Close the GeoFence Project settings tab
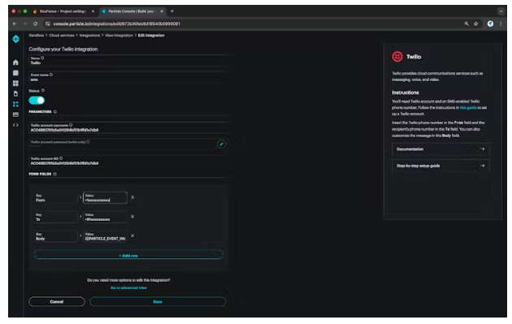 93,11
